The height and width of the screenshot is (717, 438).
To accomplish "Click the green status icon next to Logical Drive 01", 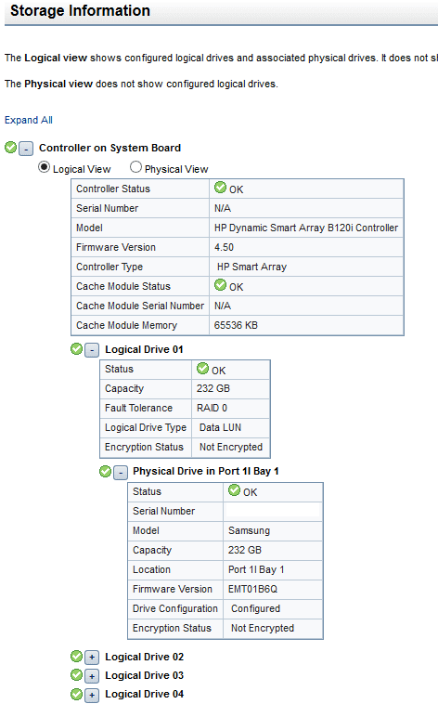I will 76,349.
